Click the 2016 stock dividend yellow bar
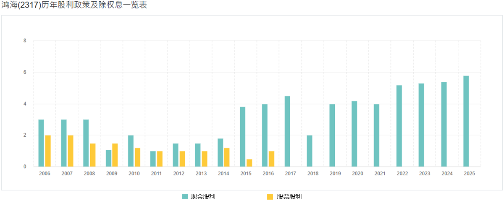This screenshot has width=504, height=203. [x=271, y=159]
